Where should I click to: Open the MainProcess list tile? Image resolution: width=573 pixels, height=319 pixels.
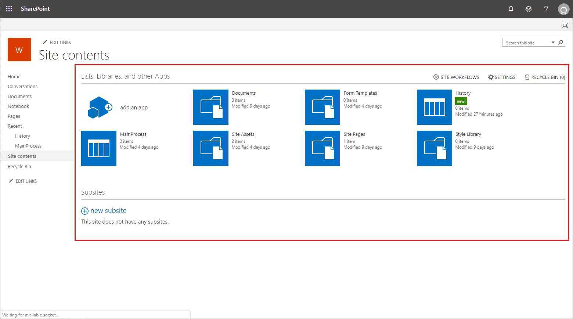(99, 148)
